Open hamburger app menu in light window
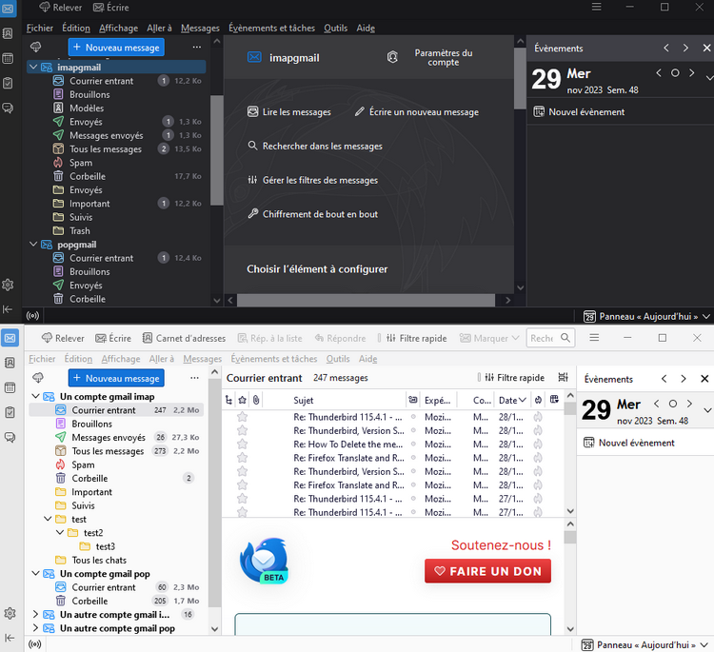The image size is (714, 652). (594, 338)
